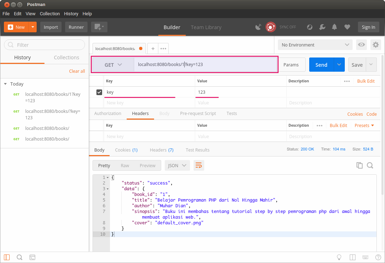The height and width of the screenshot is (263, 385).
Task: Open the GET method dropdown
Action: point(113,65)
